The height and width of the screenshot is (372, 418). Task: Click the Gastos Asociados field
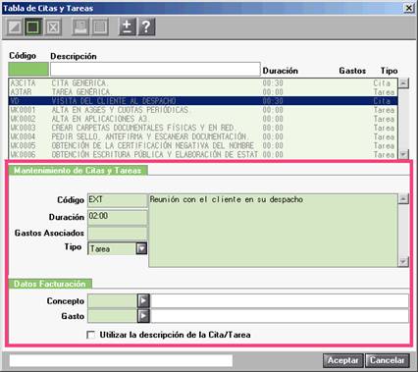click(x=118, y=234)
